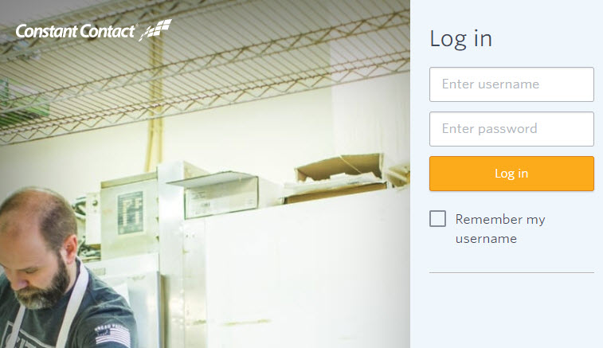The width and height of the screenshot is (603, 348).
Task: Focus the Enter username field
Action: click(511, 84)
